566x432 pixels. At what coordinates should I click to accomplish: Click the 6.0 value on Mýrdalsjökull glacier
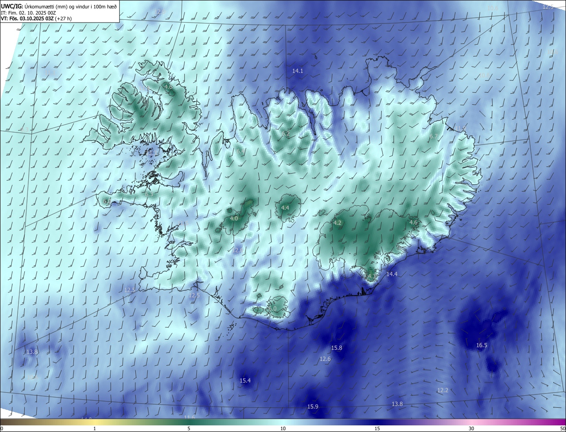[272, 308]
